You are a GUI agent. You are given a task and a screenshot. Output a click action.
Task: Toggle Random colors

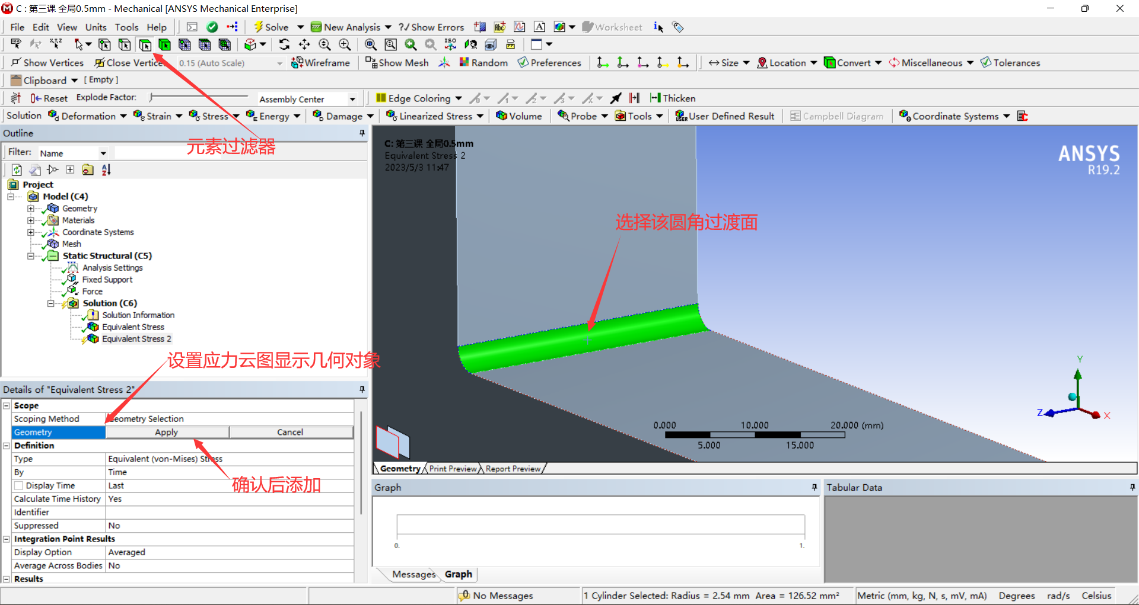[x=483, y=63]
